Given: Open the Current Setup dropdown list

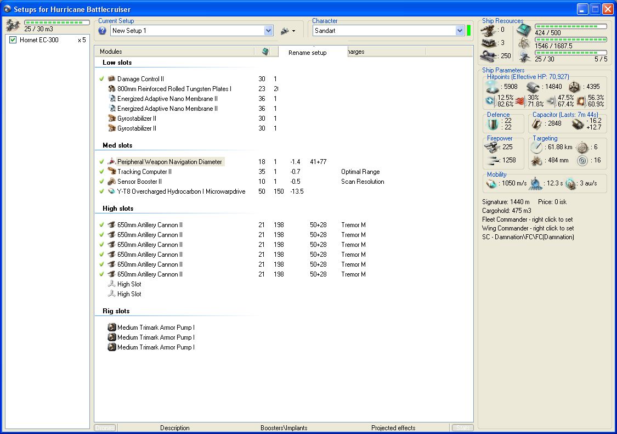Looking at the screenshot, I should pos(268,31).
